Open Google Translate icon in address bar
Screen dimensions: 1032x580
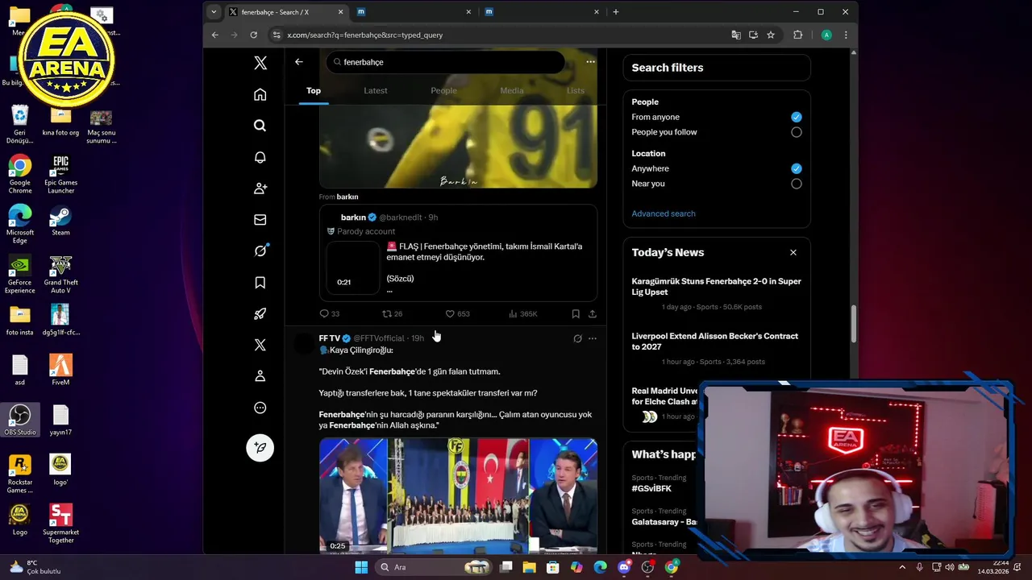tap(735, 35)
